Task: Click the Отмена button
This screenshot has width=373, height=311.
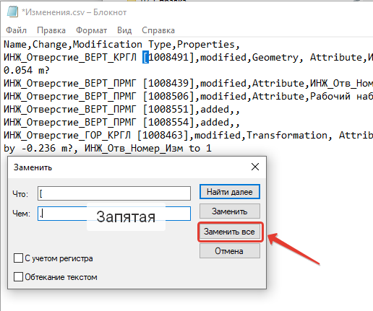Action: (230, 251)
